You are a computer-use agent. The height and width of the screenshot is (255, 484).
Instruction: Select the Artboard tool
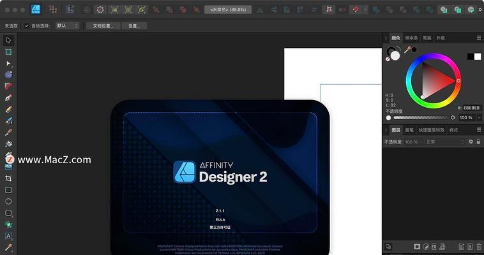point(8,52)
